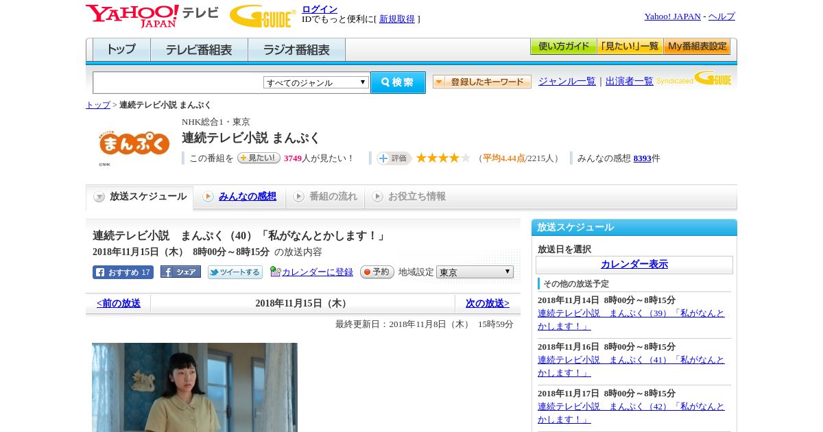Click the calendar register icon
Viewport: 823px width, 432px height.
coord(275,272)
